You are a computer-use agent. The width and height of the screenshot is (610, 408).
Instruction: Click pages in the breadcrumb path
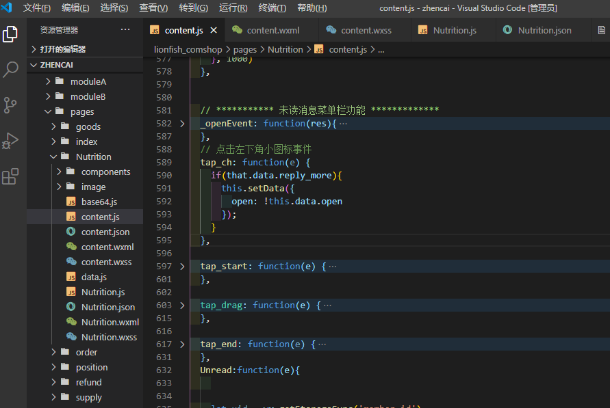[x=245, y=50]
